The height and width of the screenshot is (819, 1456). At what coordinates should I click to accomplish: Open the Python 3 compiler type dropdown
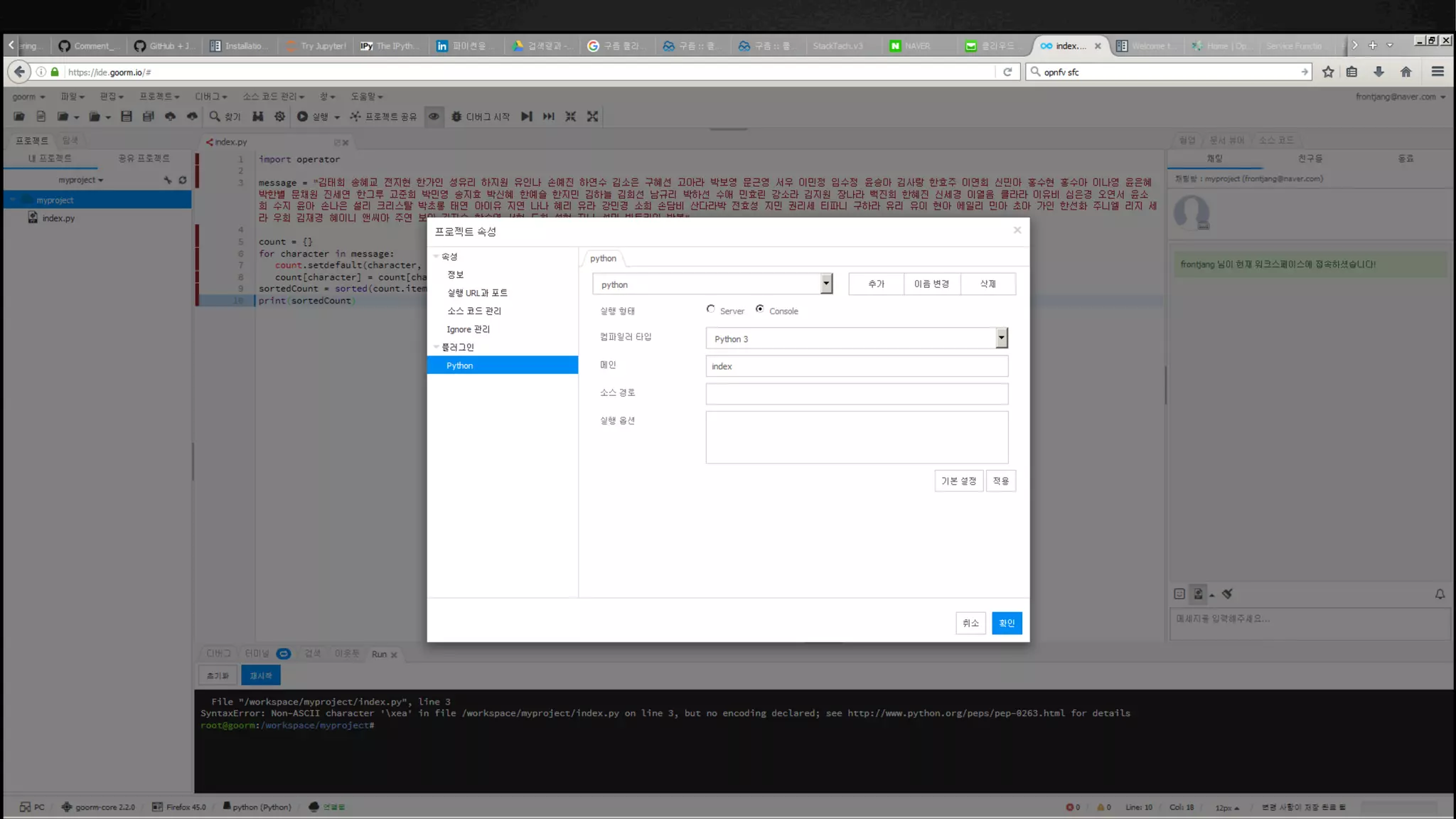(x=1001, y=338)
